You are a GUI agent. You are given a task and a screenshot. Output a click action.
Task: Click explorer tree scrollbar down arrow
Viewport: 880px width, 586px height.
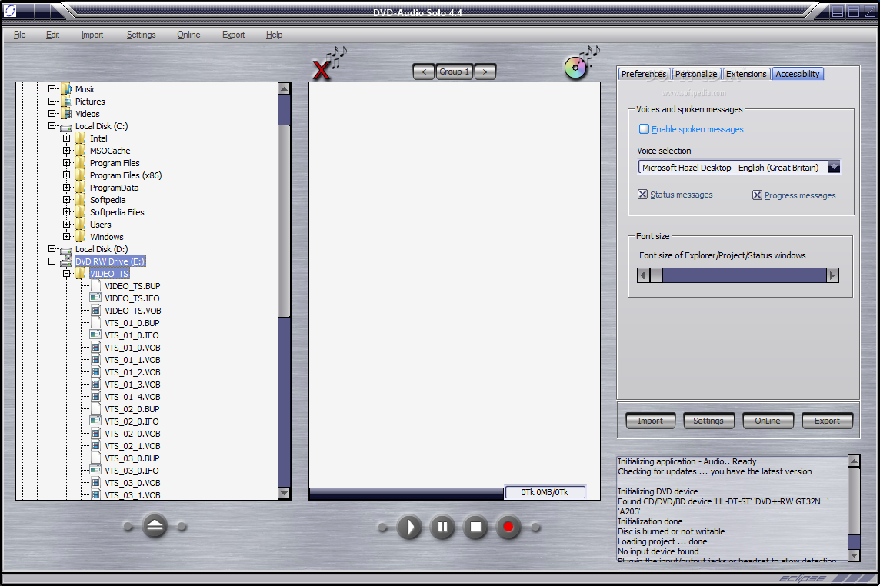point(284,494)
